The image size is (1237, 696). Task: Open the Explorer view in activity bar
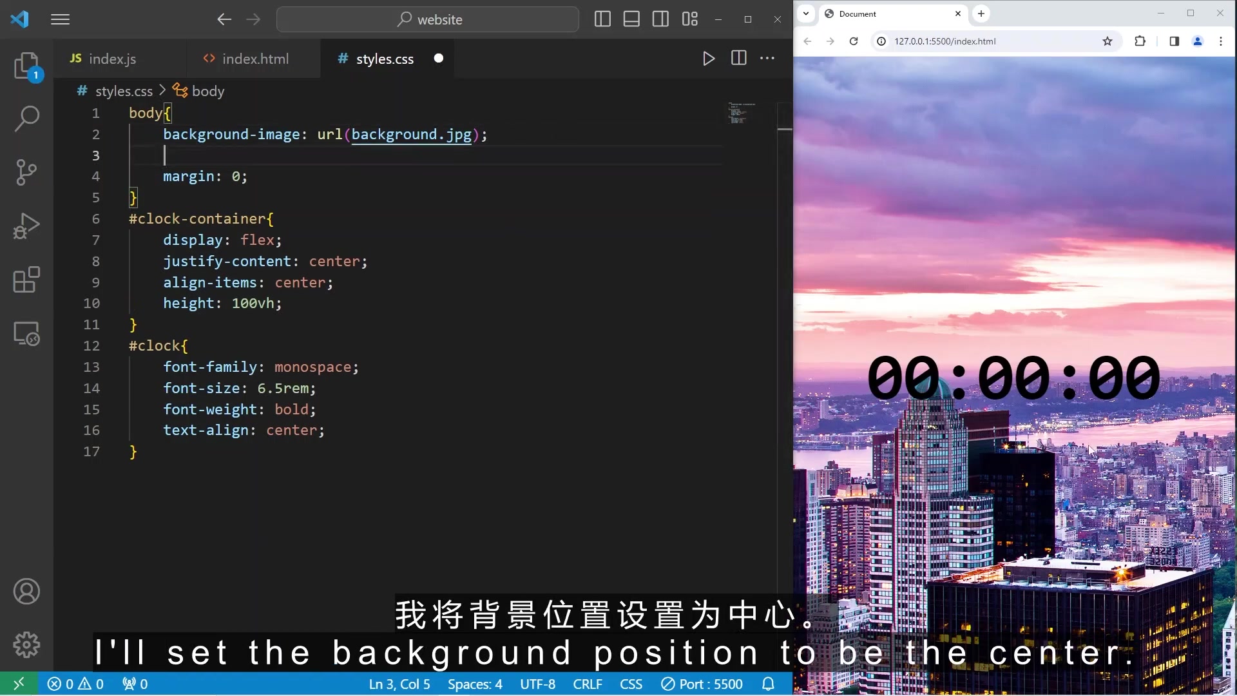[26, 65]
